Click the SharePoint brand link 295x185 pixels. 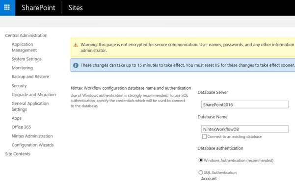click(38, 8)
